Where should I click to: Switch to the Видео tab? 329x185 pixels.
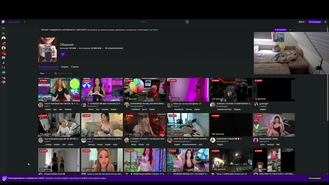[x=65, y=67]
